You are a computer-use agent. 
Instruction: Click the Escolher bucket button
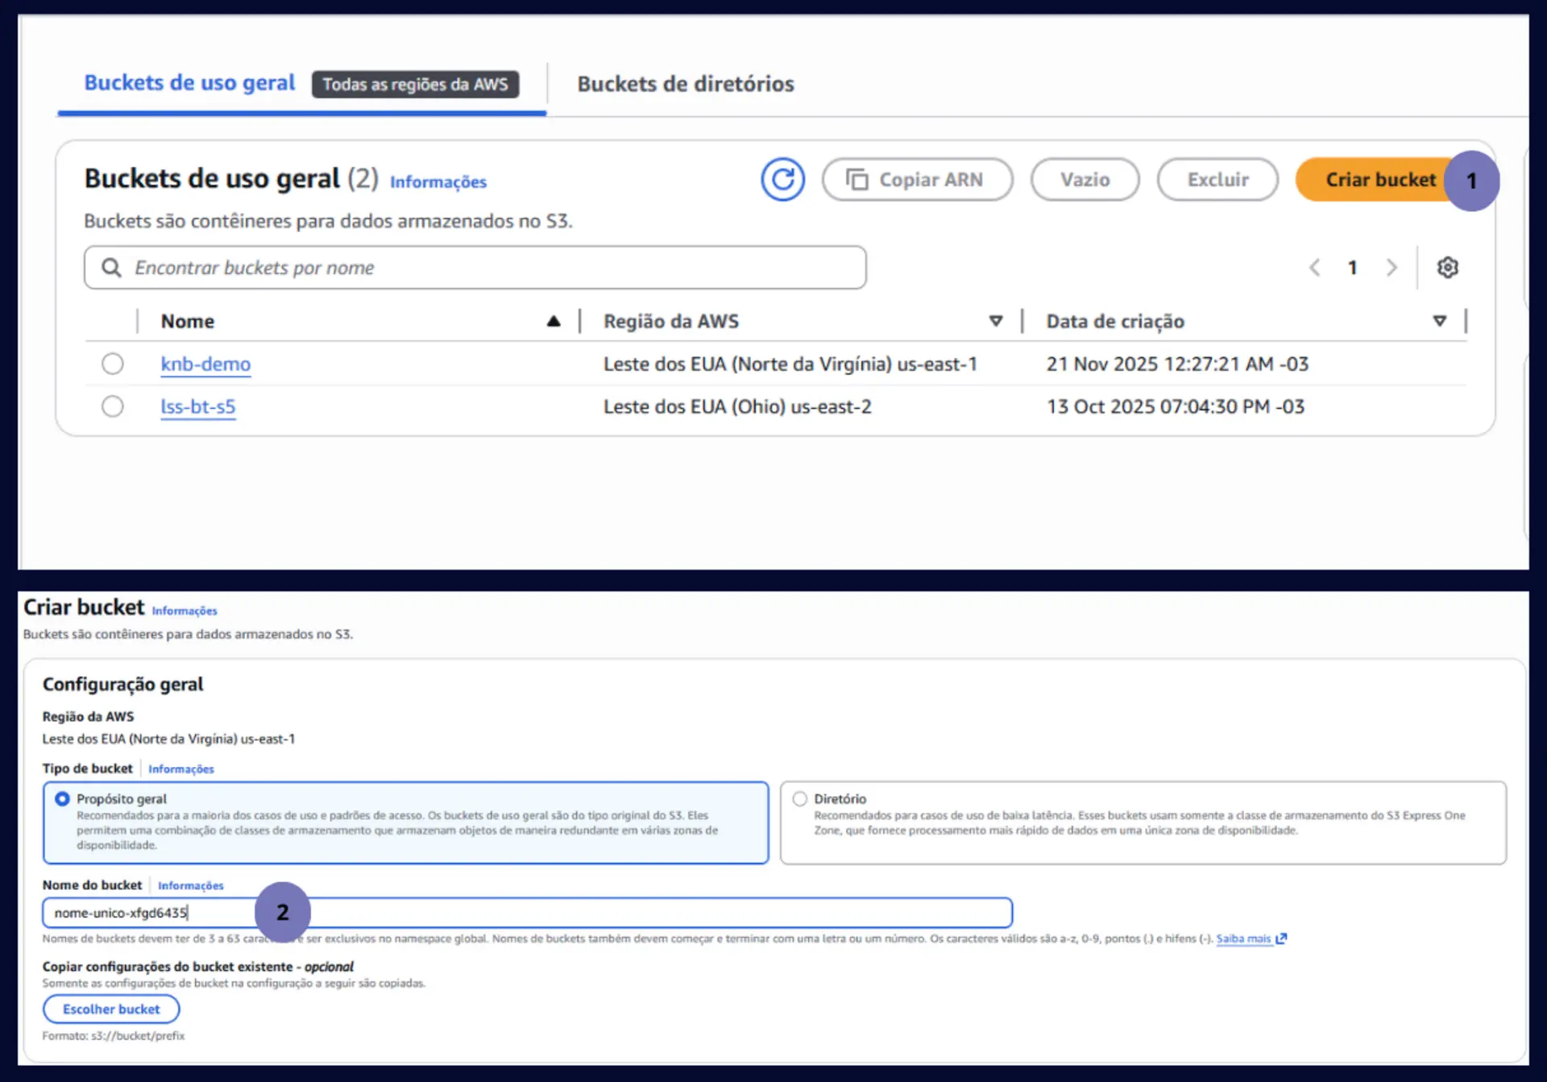click(x=111, y=1009)
